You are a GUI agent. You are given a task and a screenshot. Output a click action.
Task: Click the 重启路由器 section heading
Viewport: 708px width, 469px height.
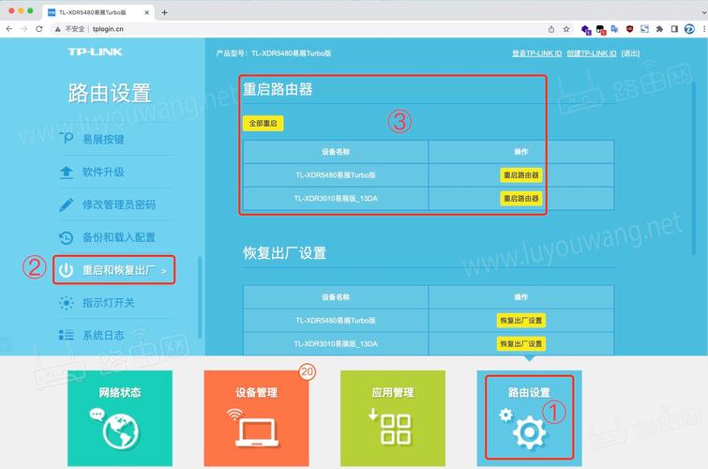point(278,89)
